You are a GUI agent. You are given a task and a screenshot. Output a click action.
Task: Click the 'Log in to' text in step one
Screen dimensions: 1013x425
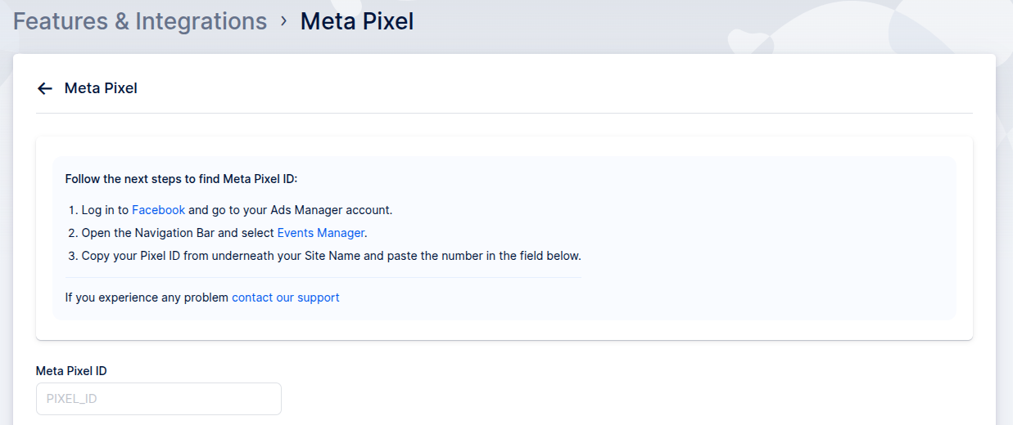coord(105,210)
